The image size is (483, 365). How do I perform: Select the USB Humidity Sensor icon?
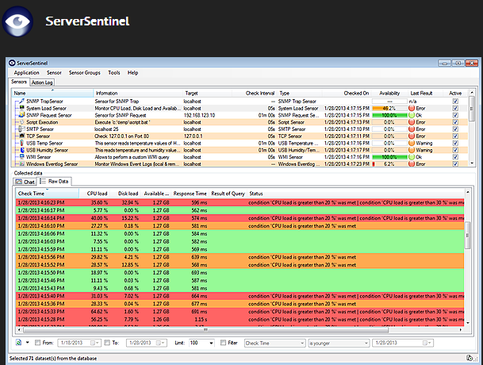[x=21, y=150]
